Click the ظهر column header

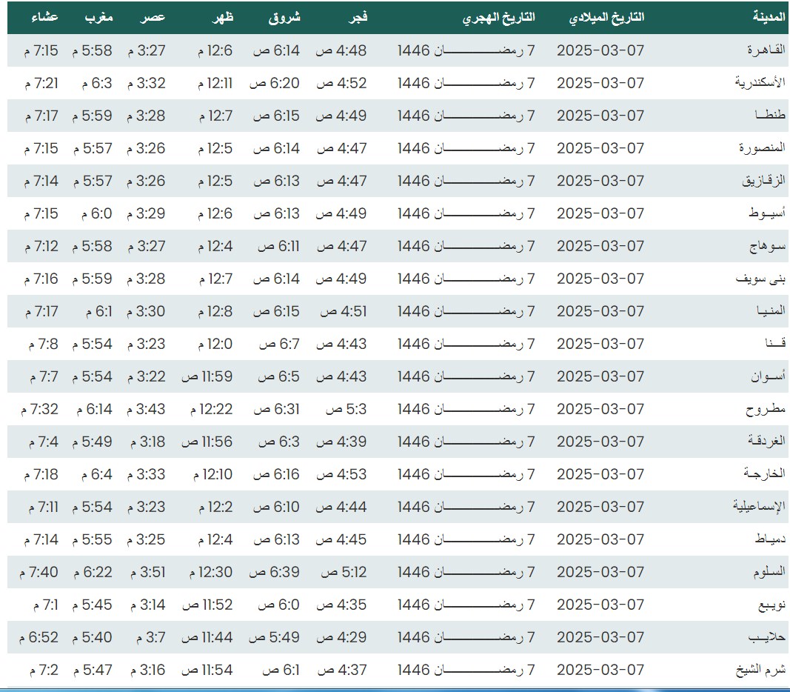click(221, 17)
